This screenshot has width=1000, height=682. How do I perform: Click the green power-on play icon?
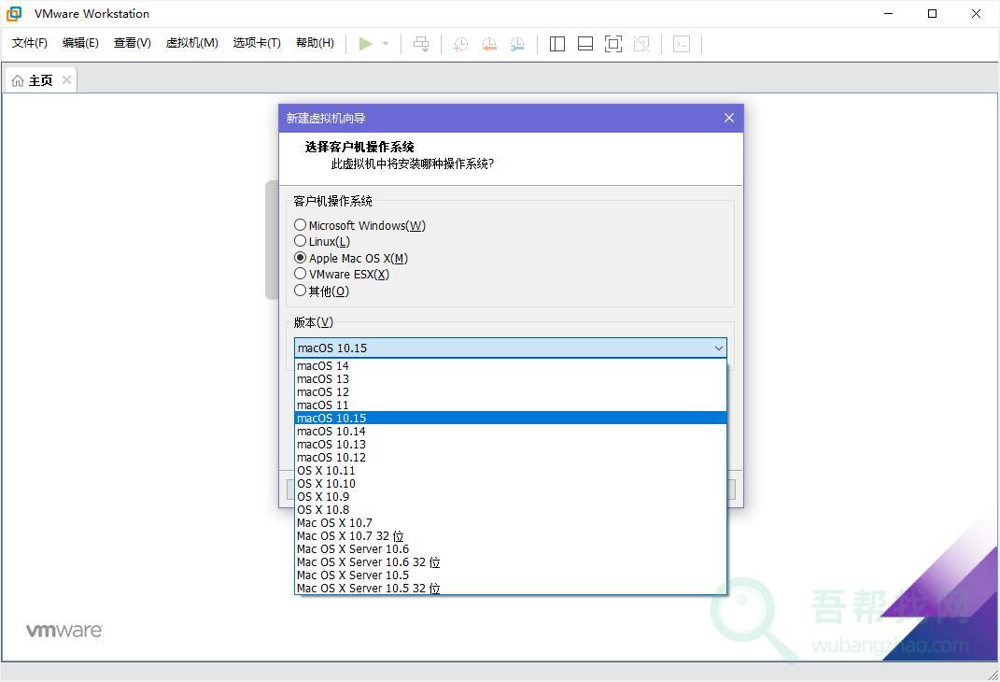(x=365, y=44)
